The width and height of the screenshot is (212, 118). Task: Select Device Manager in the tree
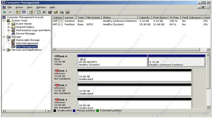pos(26,34)
